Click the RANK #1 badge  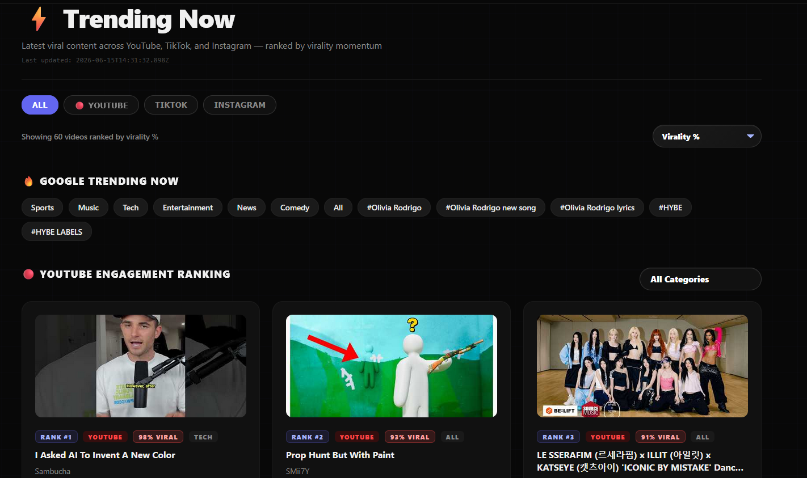(x=56, y=437)
